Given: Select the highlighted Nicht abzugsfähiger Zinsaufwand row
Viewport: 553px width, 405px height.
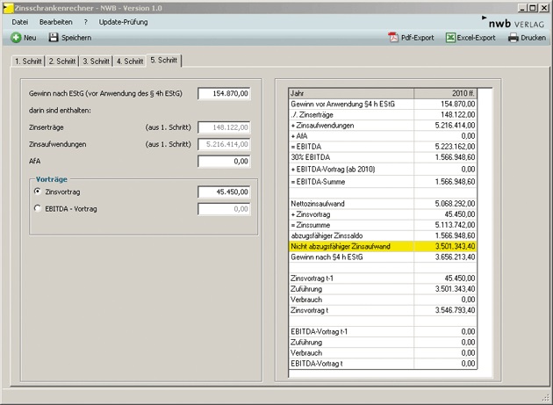Looking at the screenshot, I should click(384, 248).
